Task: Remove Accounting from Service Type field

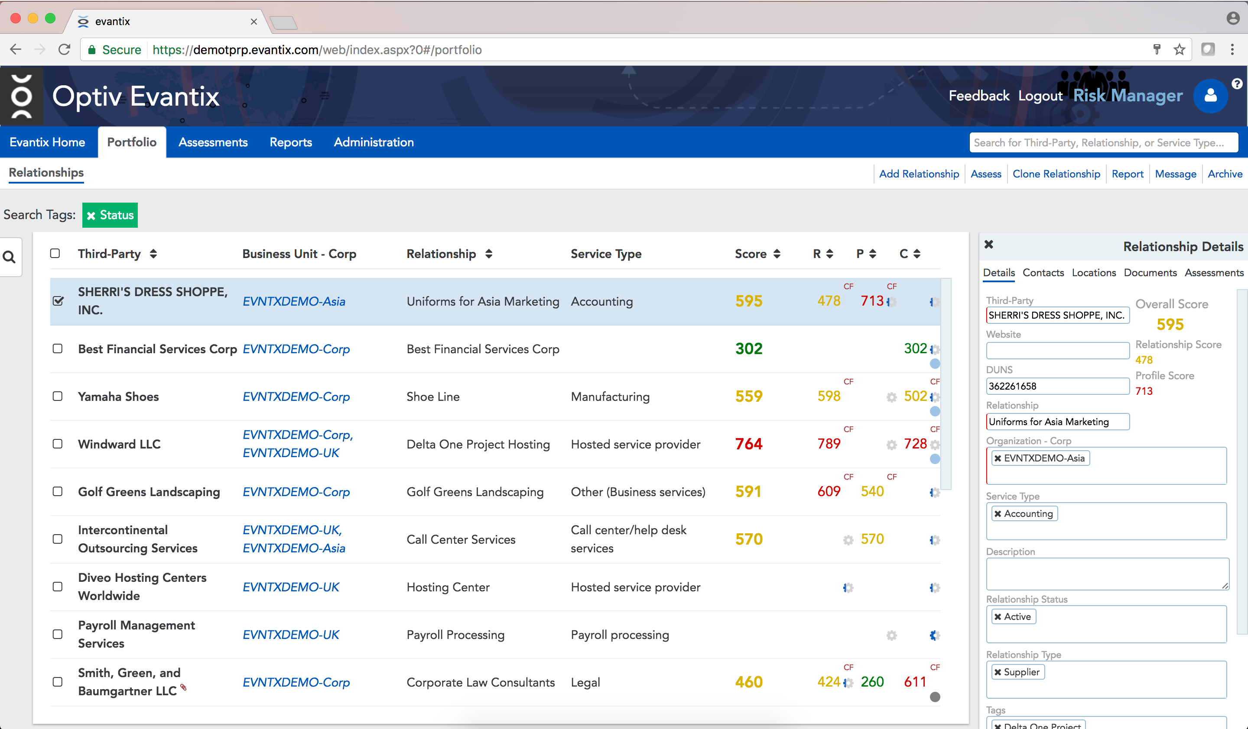Action: pos(998,514)
